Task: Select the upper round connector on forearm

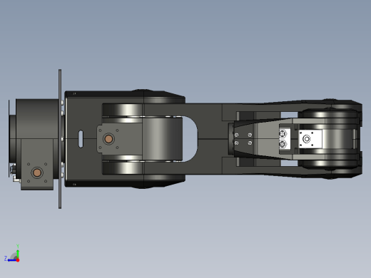Action: (283, 134)
